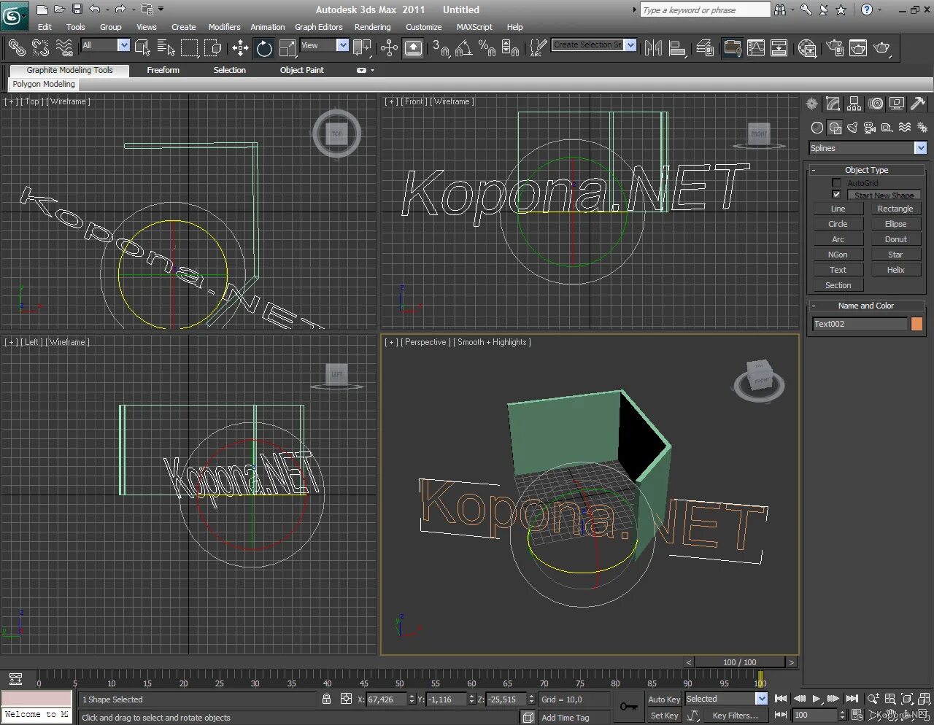Open the Selected key filter dropdown
Viewport: 934px width, 725px height.
(x=761, y=699)
